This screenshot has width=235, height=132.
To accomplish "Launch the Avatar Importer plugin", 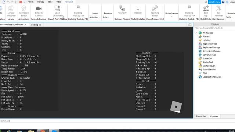I will [11, 11].
